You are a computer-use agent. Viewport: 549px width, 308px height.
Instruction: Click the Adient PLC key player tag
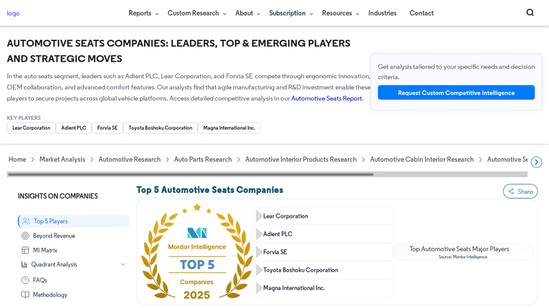pyautogui.click(x=73, y=128)
